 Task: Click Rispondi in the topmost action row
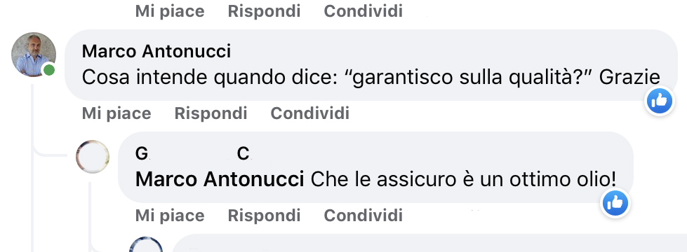point(264,11)
